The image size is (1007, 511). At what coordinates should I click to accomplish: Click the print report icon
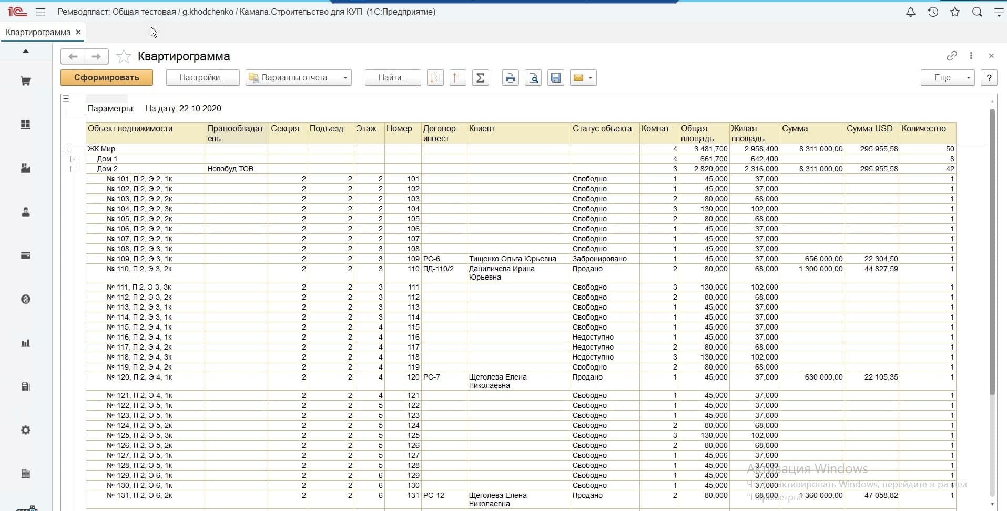pyautogui.click(x=510, y=78)
